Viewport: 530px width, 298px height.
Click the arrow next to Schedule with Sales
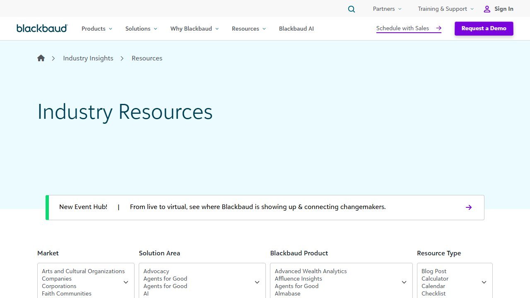(x=438, y=28)
